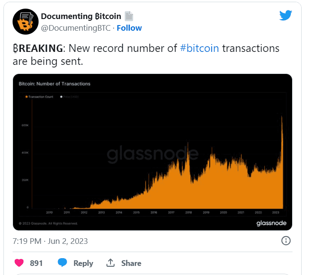Toggle the Transaction Count legend series
309x275 pixels.
(40, 96)
